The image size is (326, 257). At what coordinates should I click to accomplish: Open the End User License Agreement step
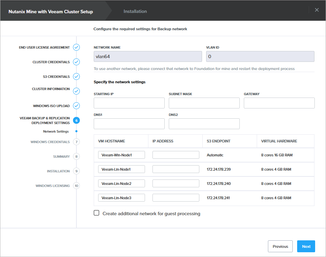pyautogui.click(x=44, y=48)
